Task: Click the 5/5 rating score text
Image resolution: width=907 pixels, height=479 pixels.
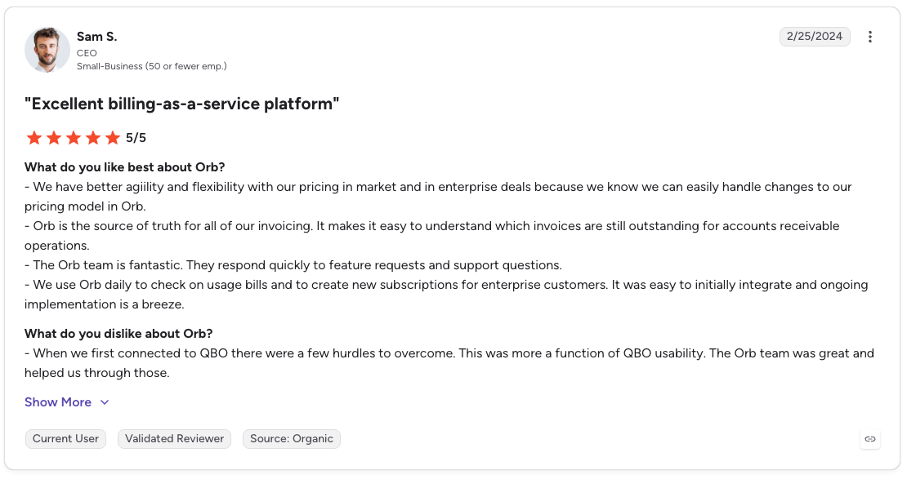Action: click(x=136, y=138)
